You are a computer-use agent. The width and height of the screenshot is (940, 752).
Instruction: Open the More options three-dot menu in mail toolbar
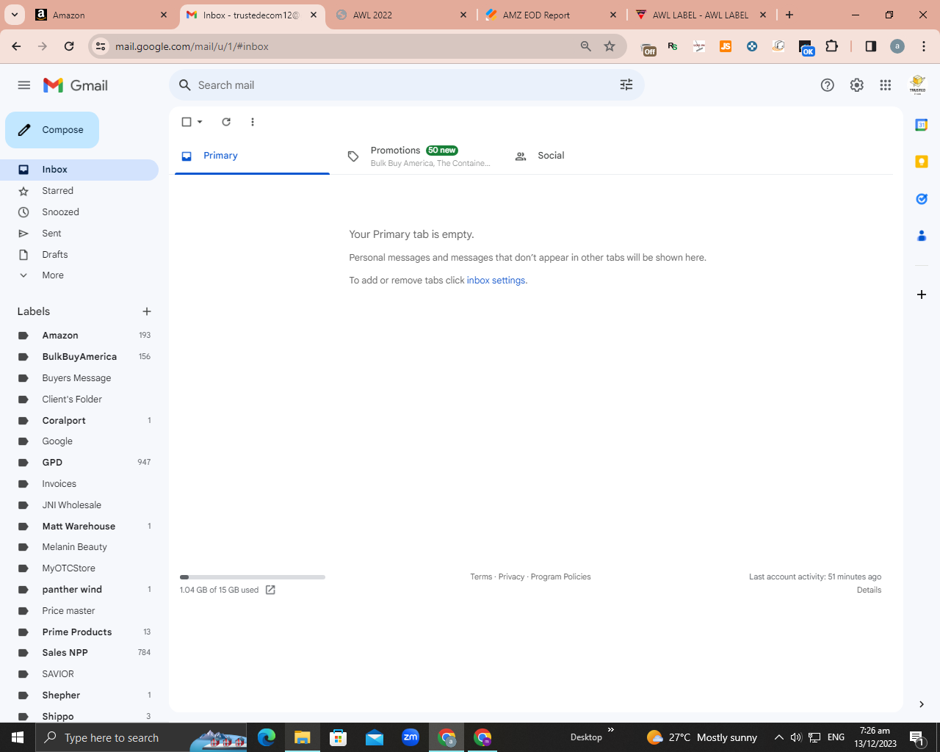pos(253,122)
